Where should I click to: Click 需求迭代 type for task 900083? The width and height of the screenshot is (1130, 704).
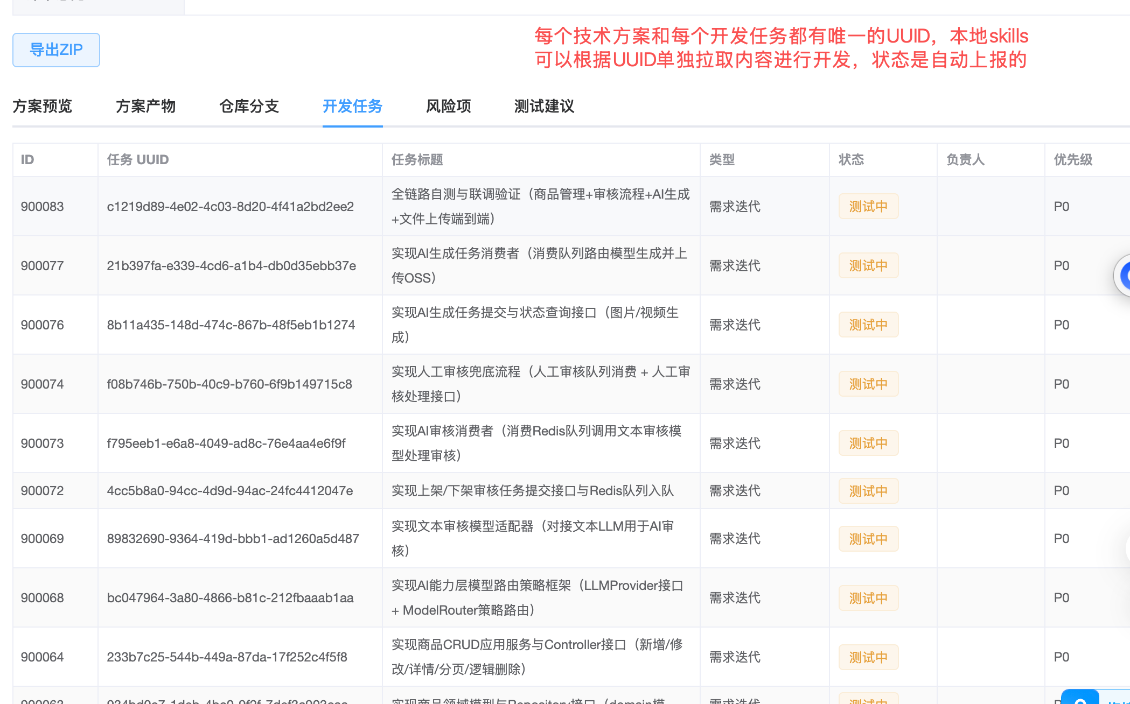[x=735, y=207]
